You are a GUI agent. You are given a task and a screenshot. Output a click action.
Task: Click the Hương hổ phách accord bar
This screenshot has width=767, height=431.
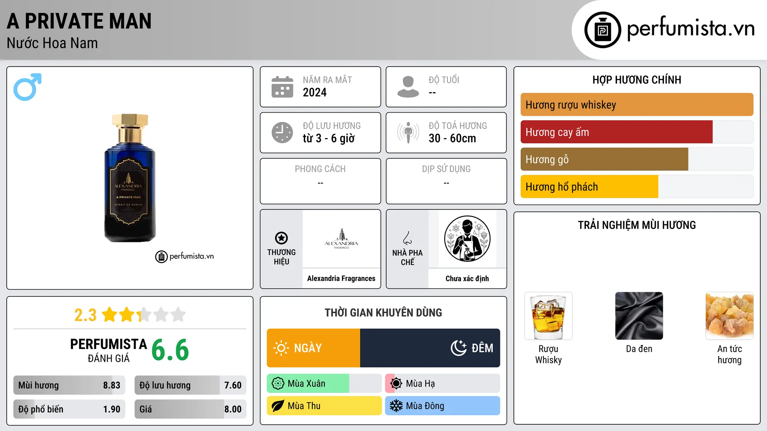(x=637, y=187)
